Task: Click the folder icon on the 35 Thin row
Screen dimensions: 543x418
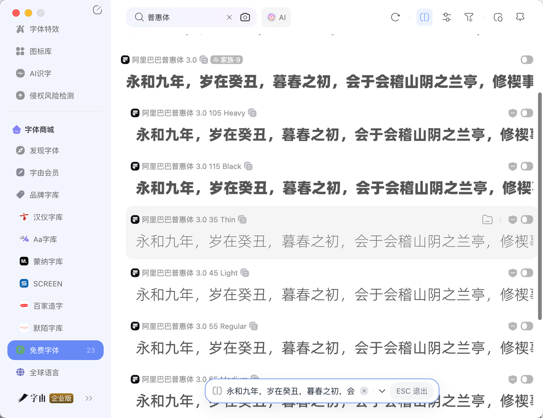Action: [x=487, y=220]
